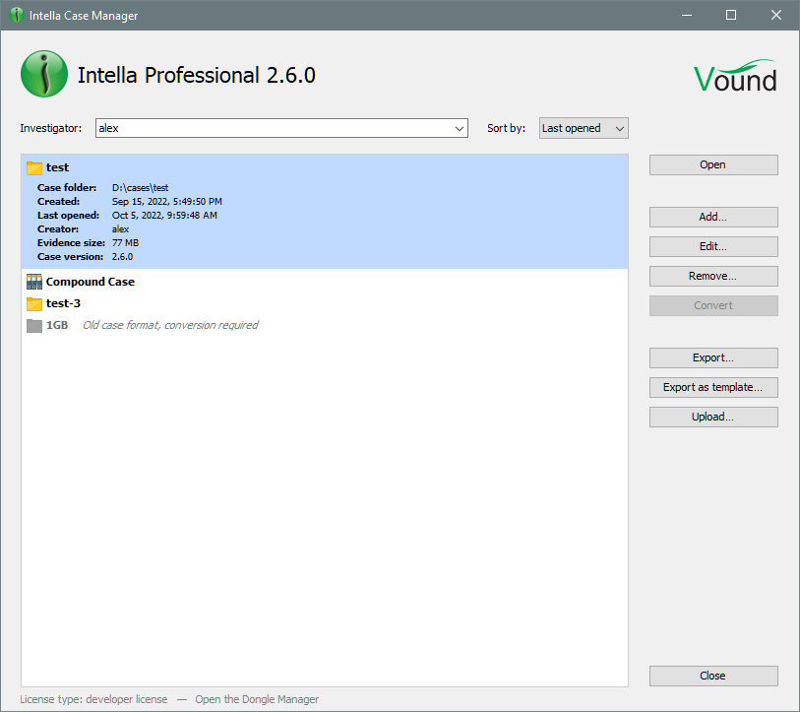Click the title bar Intella app icon
This screenshot has height=712, width=800.
(16, 15)
